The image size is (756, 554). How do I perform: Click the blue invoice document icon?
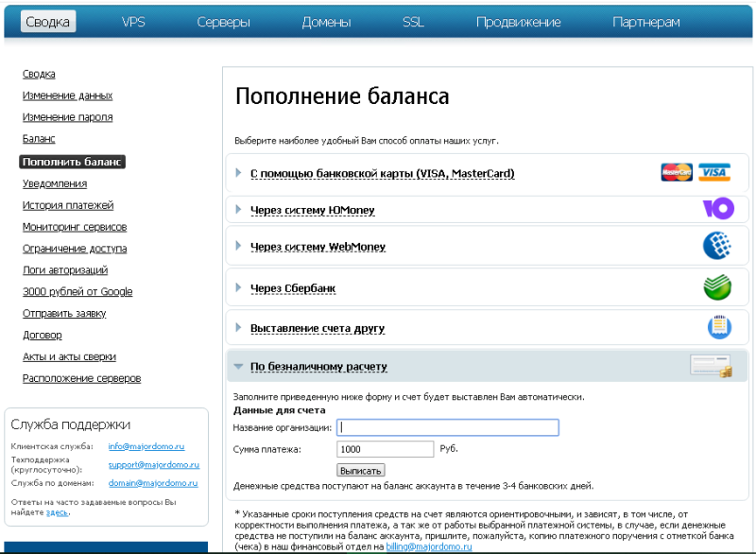pyautogui.click(x=719, y=327)
